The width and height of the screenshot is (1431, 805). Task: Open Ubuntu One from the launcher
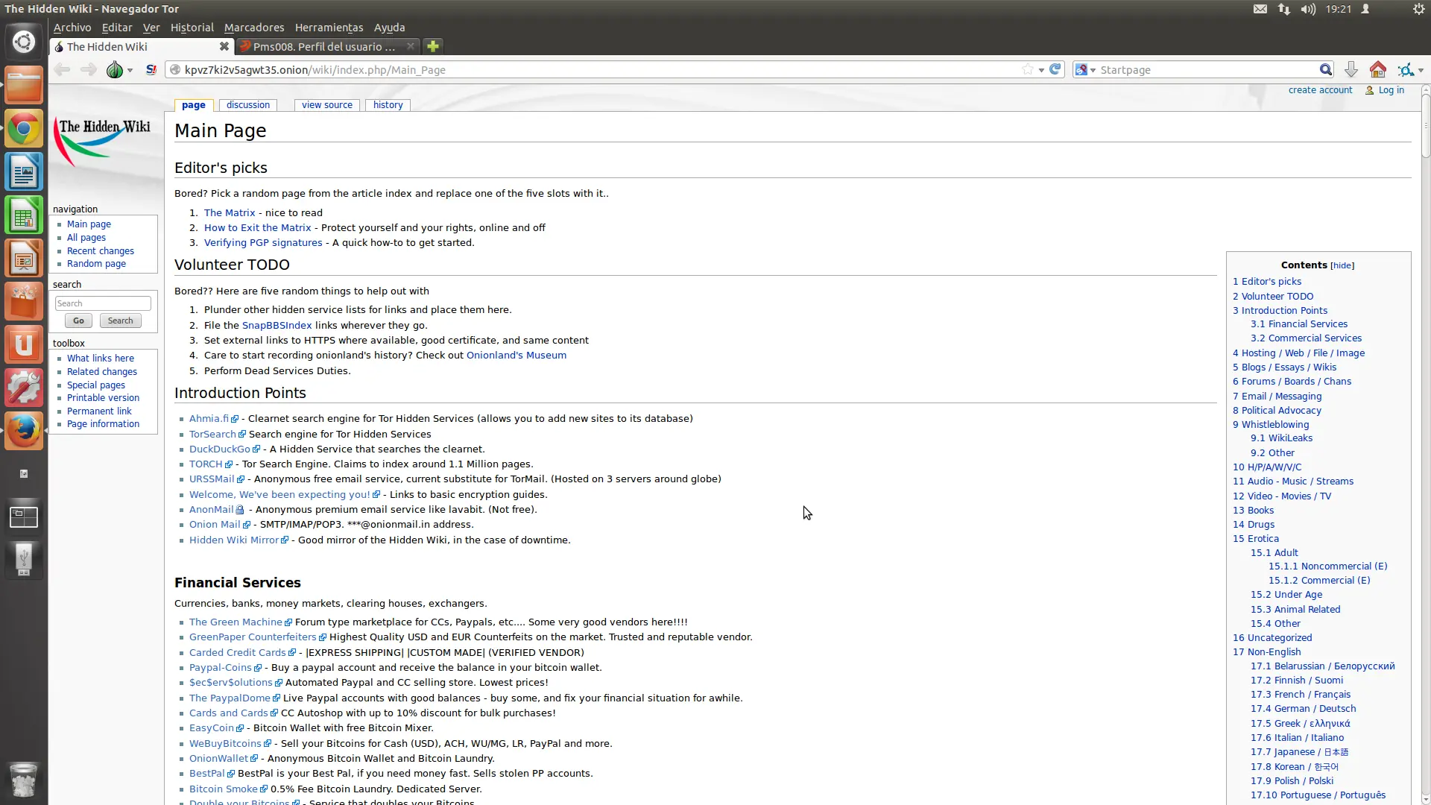tap(24, 345)
